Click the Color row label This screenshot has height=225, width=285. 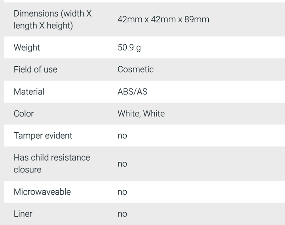click(24, 114)
